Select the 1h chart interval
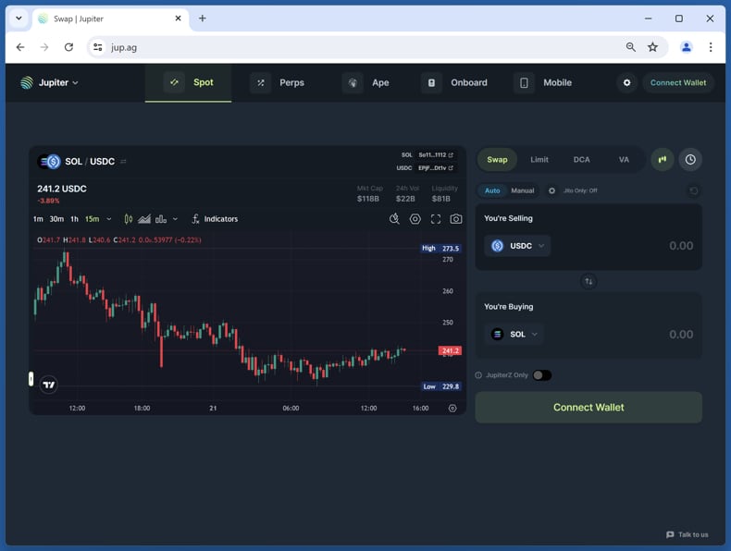The height and width of the screenshot is (551, 731). click(74, 219)
